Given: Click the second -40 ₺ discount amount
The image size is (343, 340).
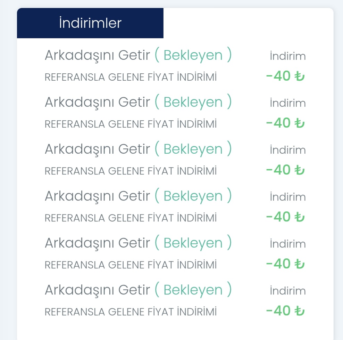Looking at the screenshot, I should point(285,123).
